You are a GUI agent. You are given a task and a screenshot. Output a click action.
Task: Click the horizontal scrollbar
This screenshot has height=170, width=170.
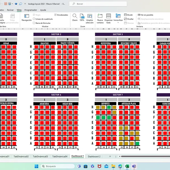coord(146,156)
